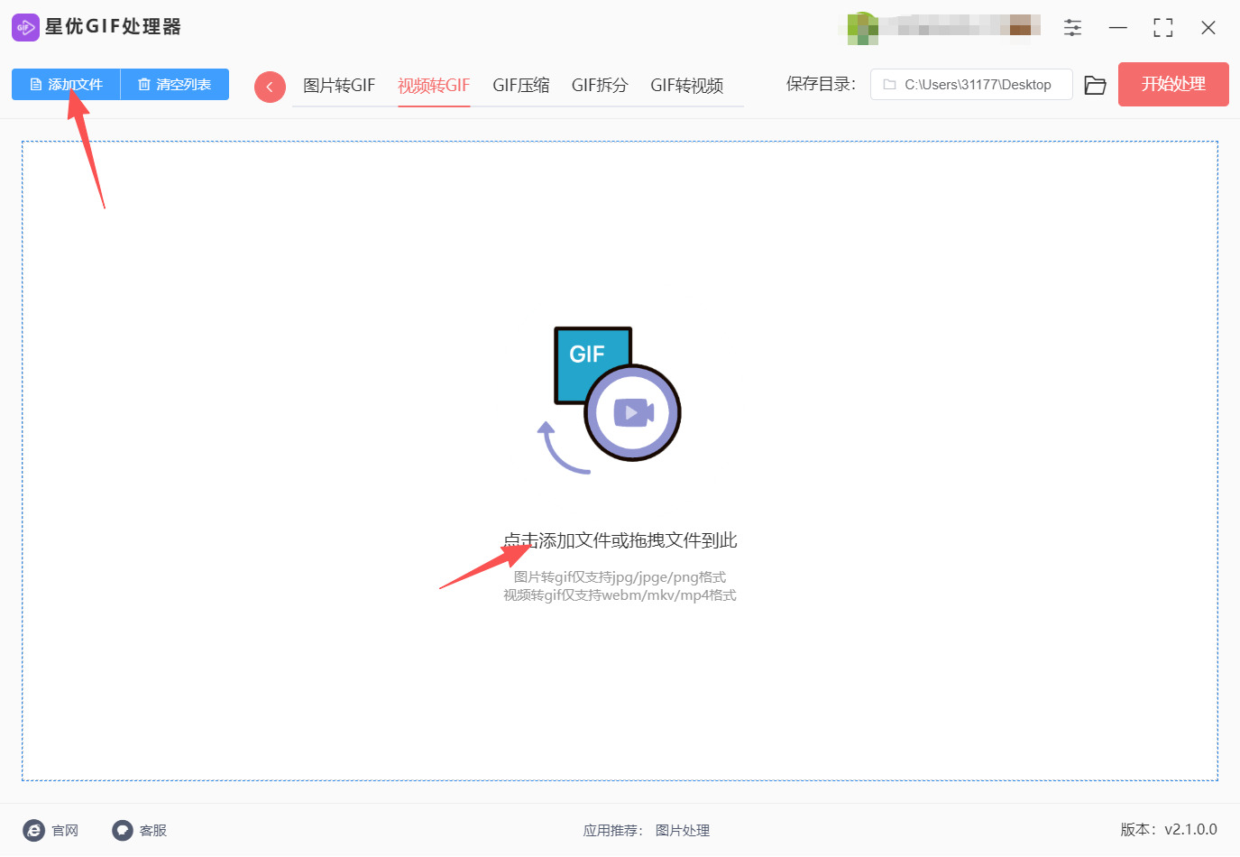Open the 官网 link
1240x857 pixels.
coord(51,831)
